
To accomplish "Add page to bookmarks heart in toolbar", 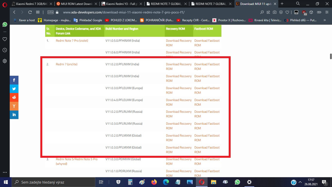I will (x=287, y=12).
